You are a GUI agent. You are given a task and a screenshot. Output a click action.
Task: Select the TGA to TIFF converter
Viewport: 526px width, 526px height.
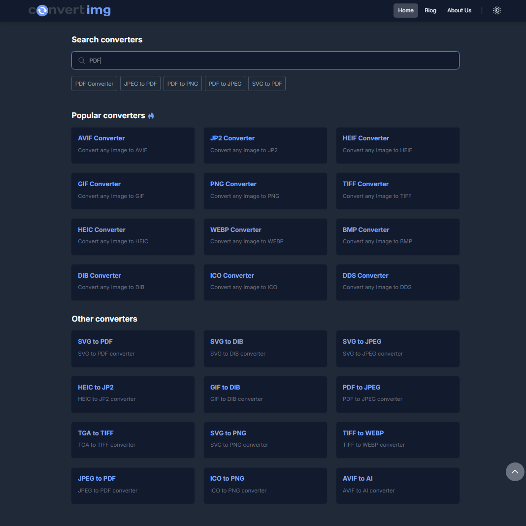pos(132,440)
